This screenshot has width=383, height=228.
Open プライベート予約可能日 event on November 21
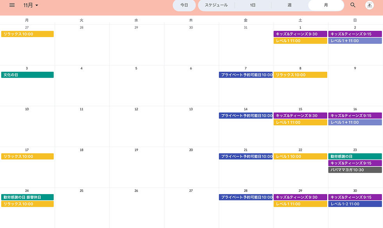246,156
